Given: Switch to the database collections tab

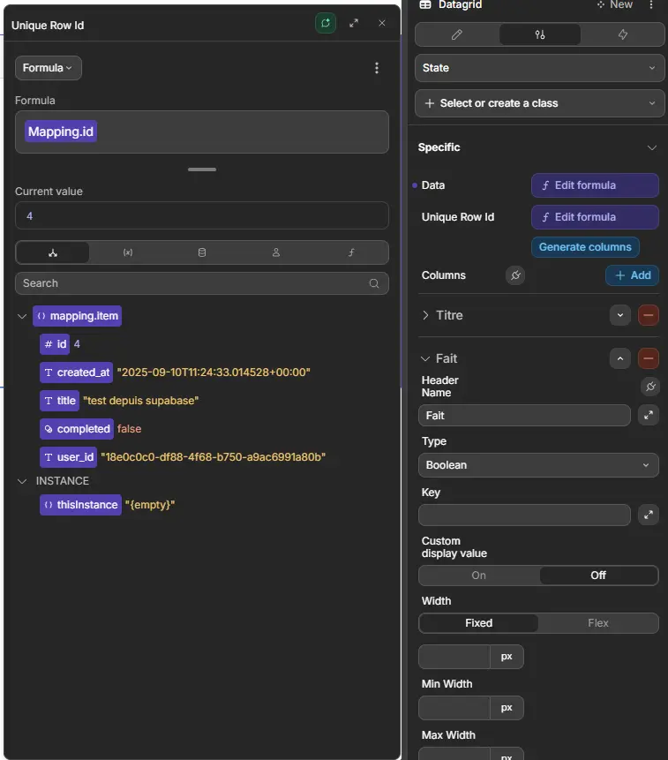Looking at the screenshot, I should pos(202,252).
